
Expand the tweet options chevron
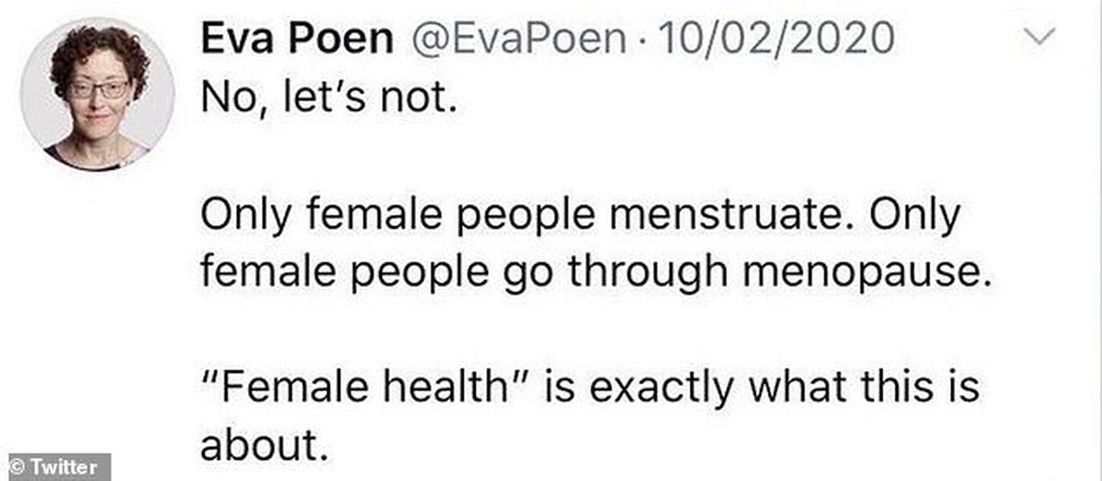1039,39
